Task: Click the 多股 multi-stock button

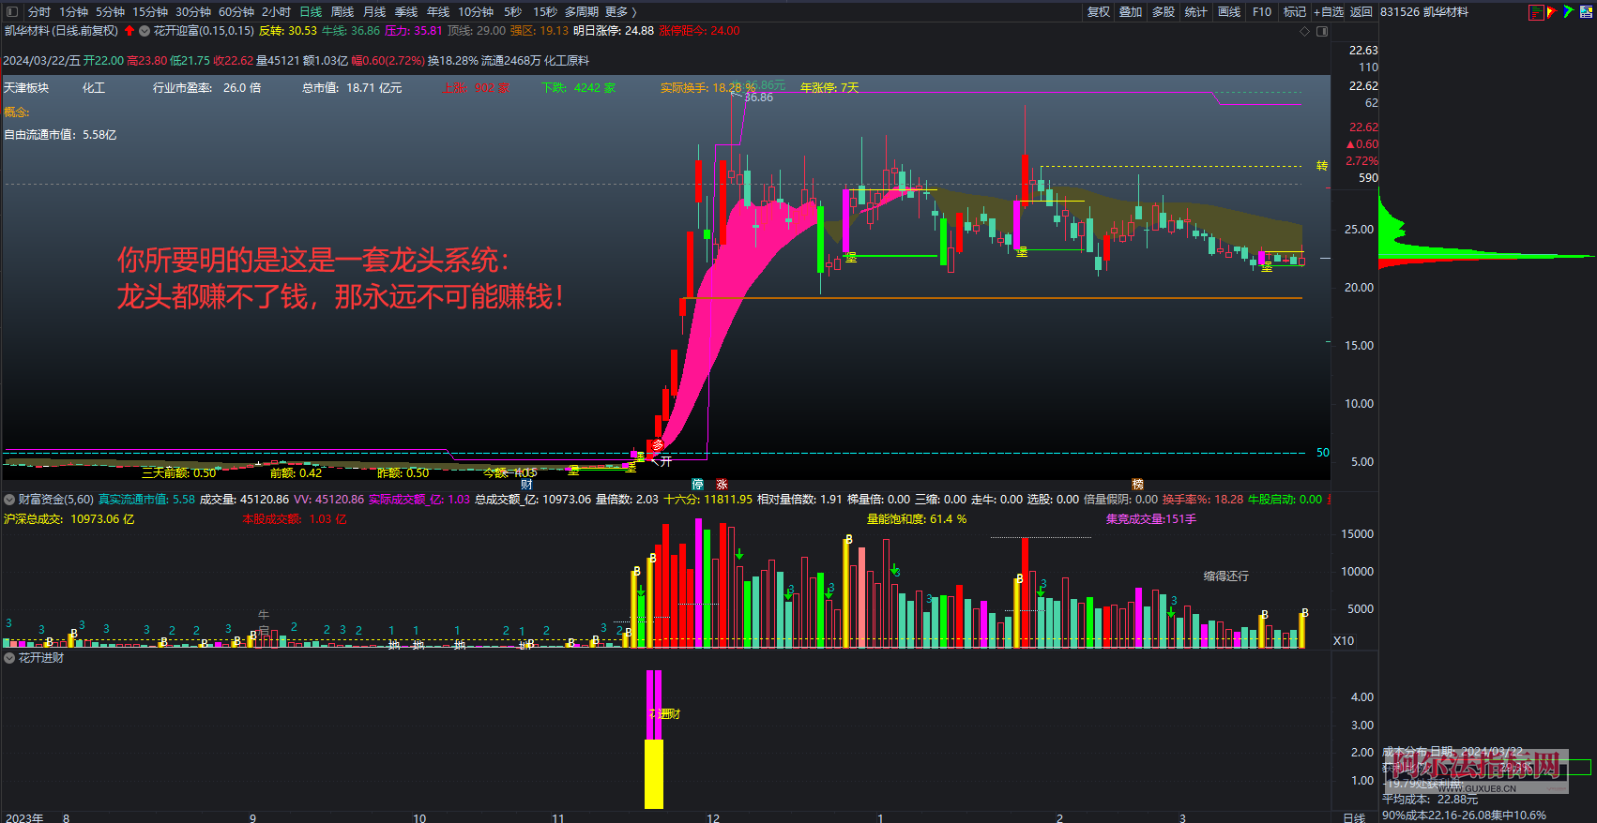Action: coord(1164,11)
